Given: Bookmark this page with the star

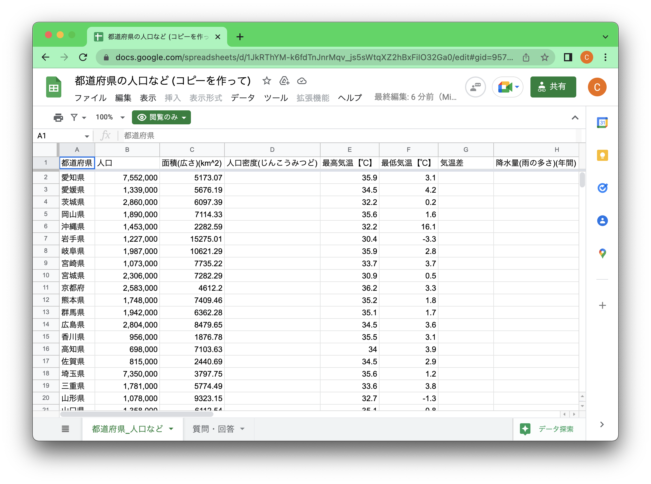Looking at the screenshot, I should point(544,57).
